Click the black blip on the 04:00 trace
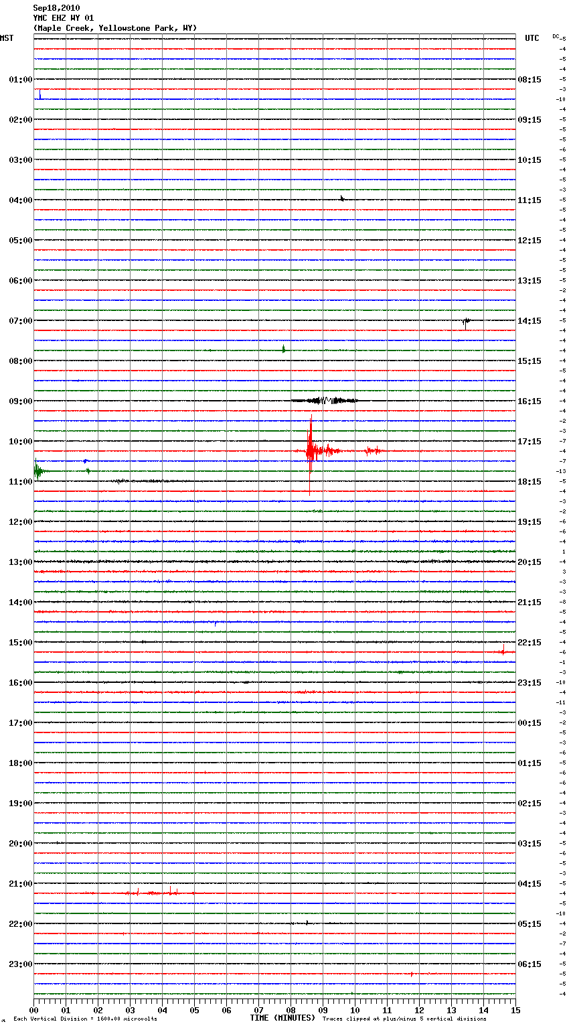The width and height of the screenshot is (569, 1028). click(x=342, y=198)
